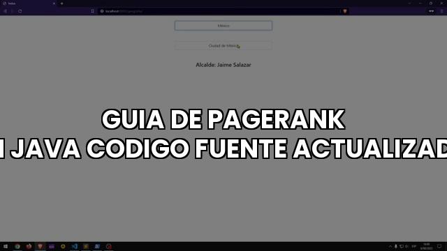Open the taskbar clock and date

tap(427, 246)
